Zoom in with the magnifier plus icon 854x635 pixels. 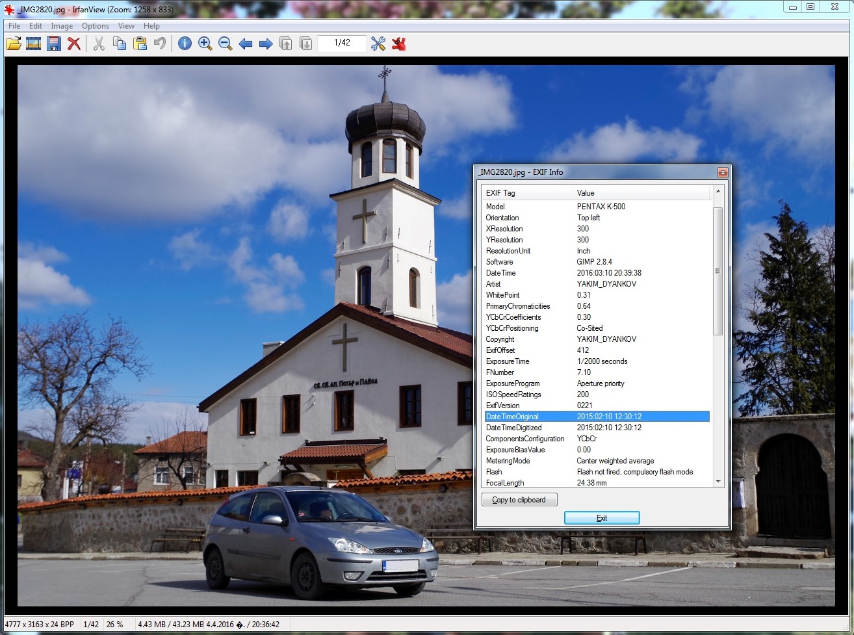pyautogui.click(x=205, y=44)
